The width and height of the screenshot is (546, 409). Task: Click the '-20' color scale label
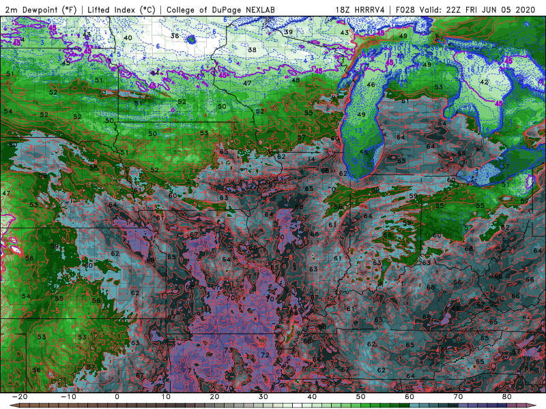click(20, 397)
